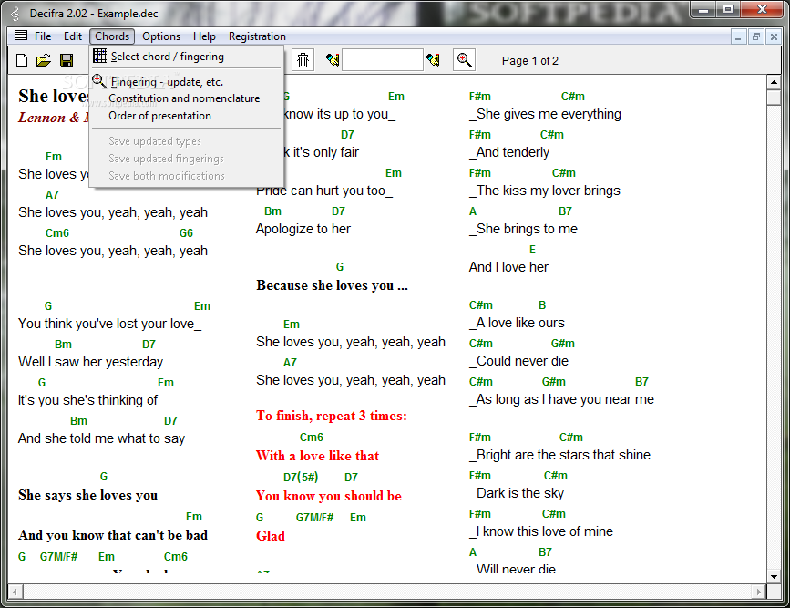The width and height of the screenshot is (790, 608).
Task: Click the Decifra treble clef title icon
Action: click(16, 14)
